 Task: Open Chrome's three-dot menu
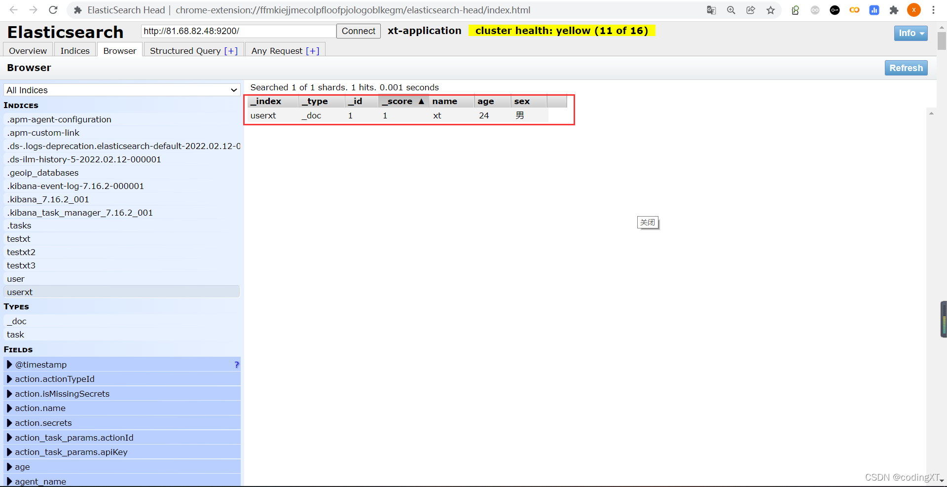point(933,10)
